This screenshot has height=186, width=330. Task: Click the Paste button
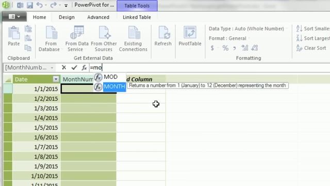(14, 36)
